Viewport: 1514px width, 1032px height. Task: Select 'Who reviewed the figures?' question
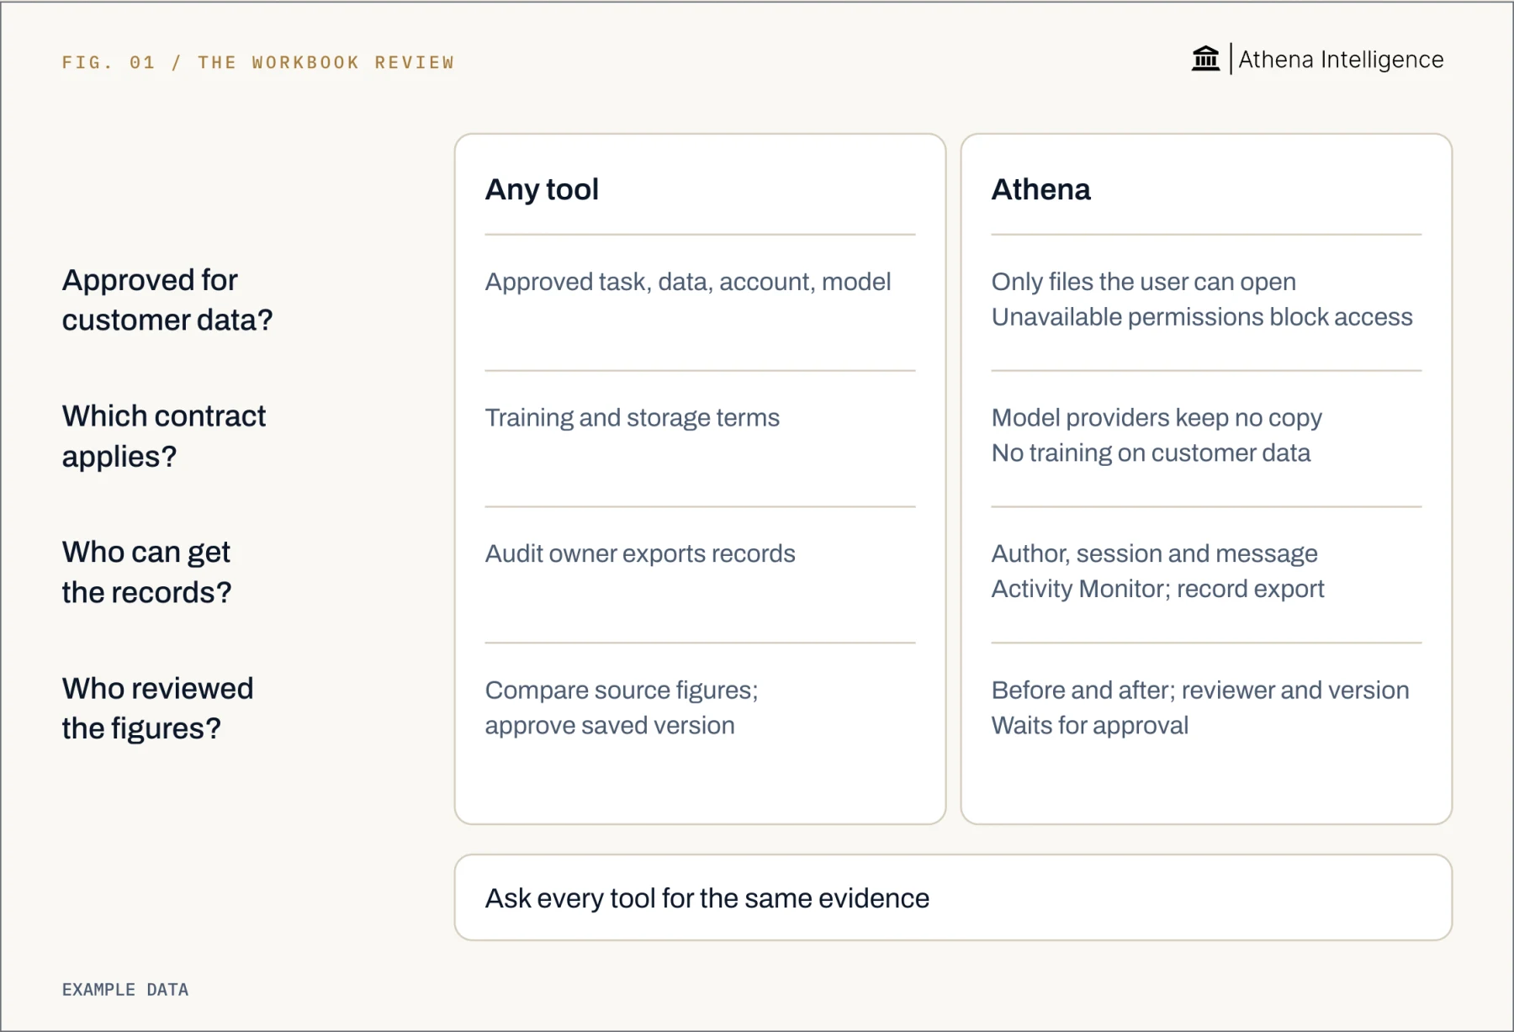pos(158,708)
